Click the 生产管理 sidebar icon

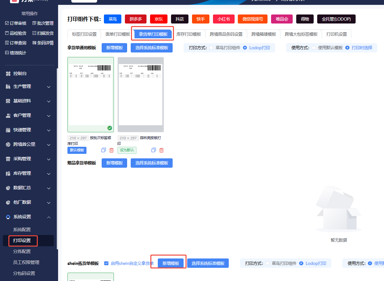click(x=8, y=87)
